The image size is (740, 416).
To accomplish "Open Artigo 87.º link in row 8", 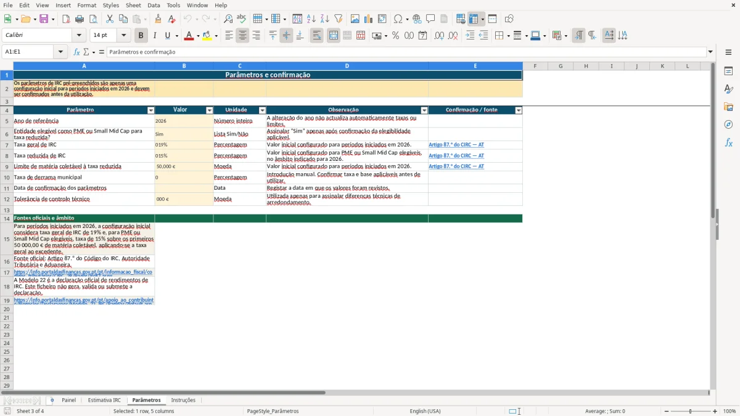I will [456, 155].
